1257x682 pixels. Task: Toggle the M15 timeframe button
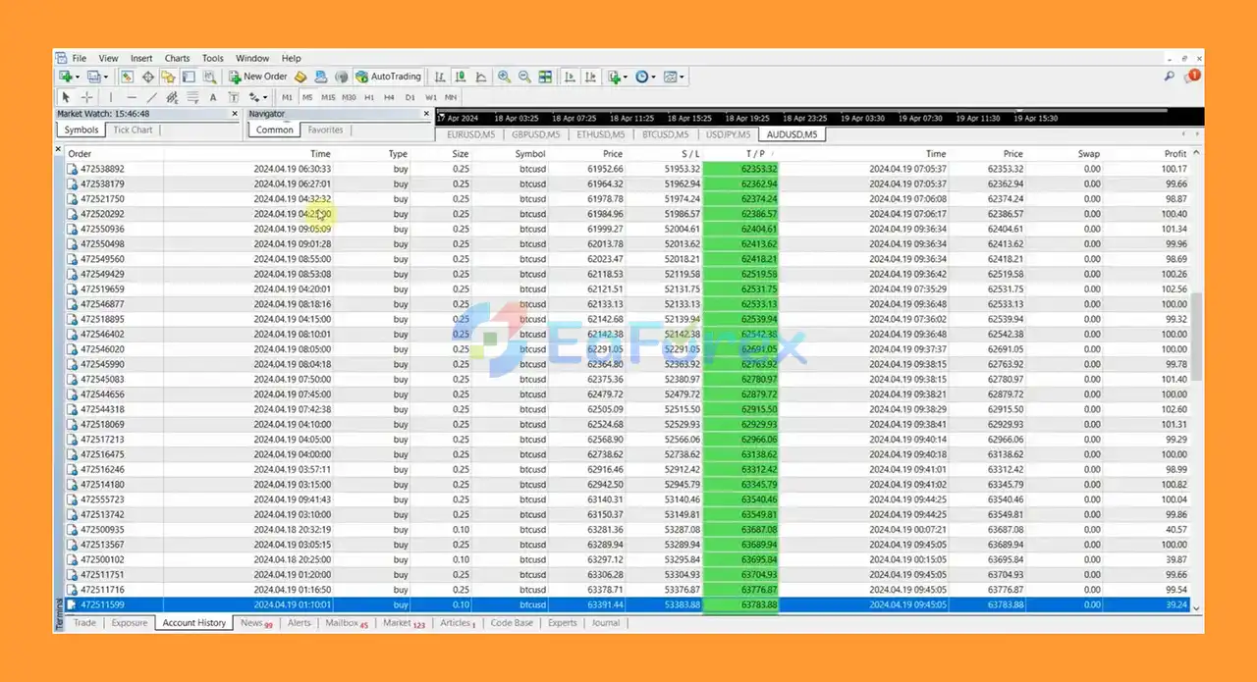pyautogui.click(x=328, y=97)
